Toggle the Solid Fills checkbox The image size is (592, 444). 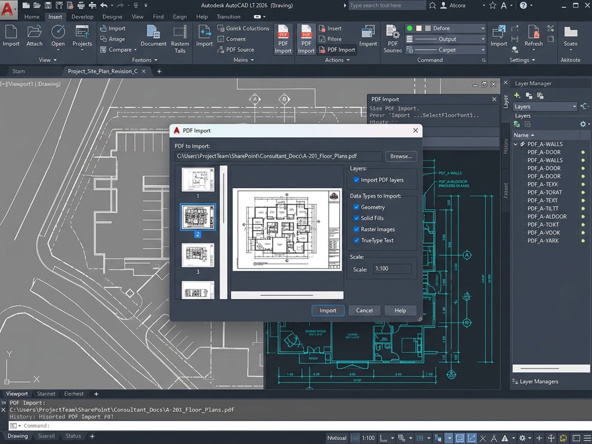pos(356,218)
